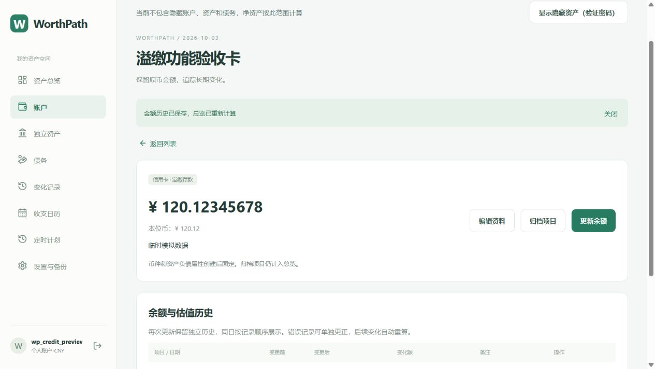Click the 项目 / 日期 column header
This screenshot has width=655, height=369.
click(167, 352)
